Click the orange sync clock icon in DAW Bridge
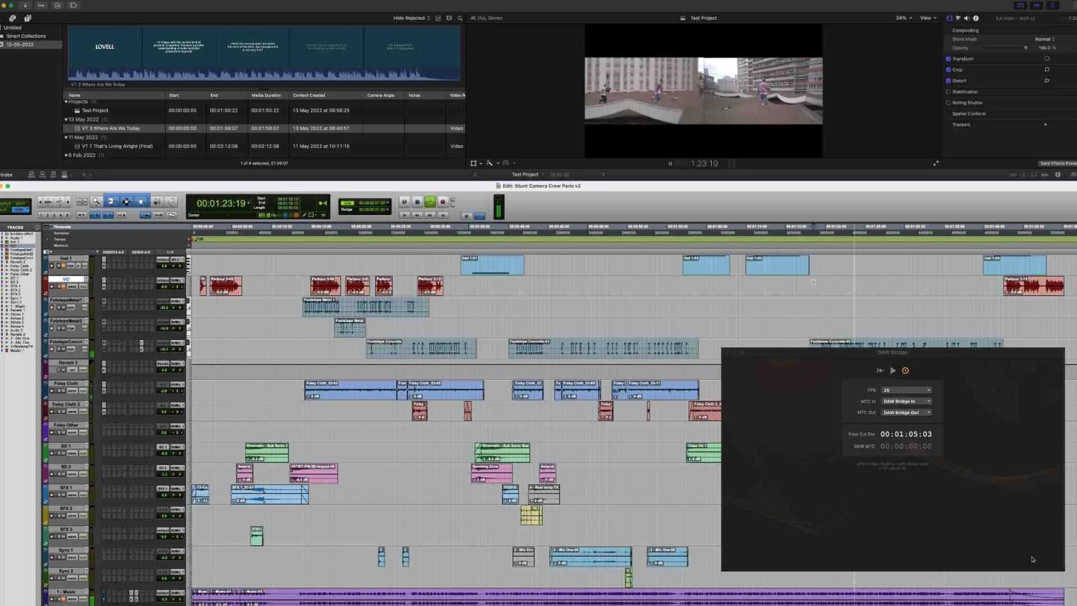1077x606 pixels. 905,371
